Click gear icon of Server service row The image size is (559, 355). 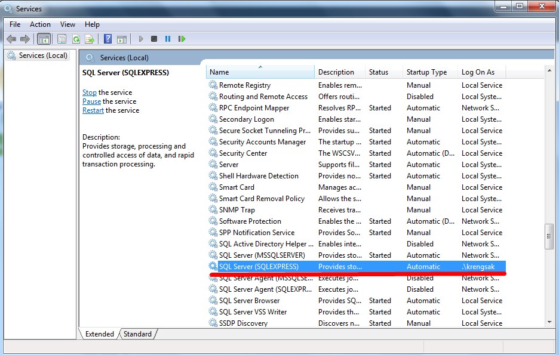pyautogui.click(x=213, y=164)
